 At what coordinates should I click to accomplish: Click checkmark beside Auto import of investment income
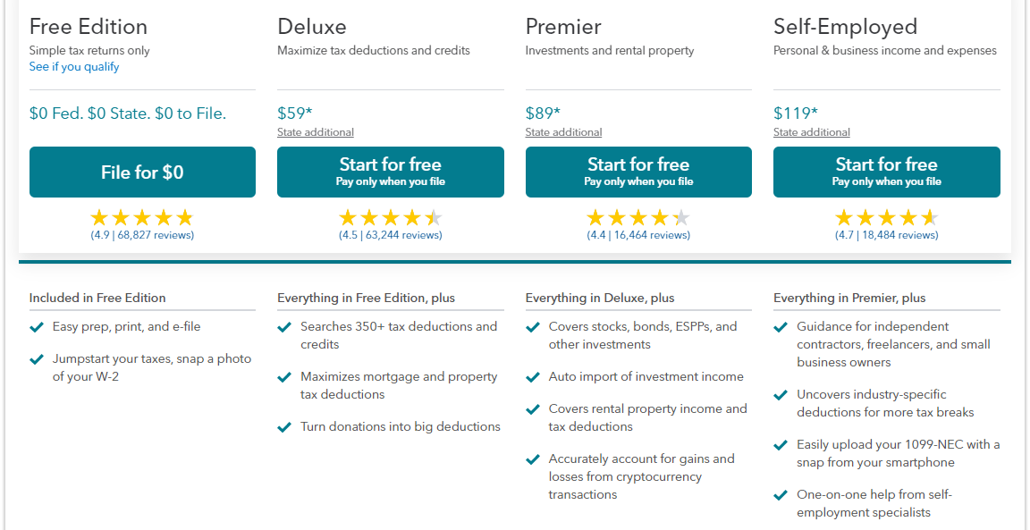533,377
